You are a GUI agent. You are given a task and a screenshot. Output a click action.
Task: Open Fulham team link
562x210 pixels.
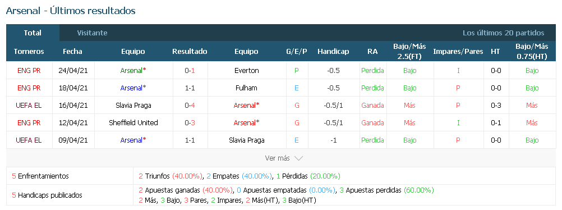point(246,88)
